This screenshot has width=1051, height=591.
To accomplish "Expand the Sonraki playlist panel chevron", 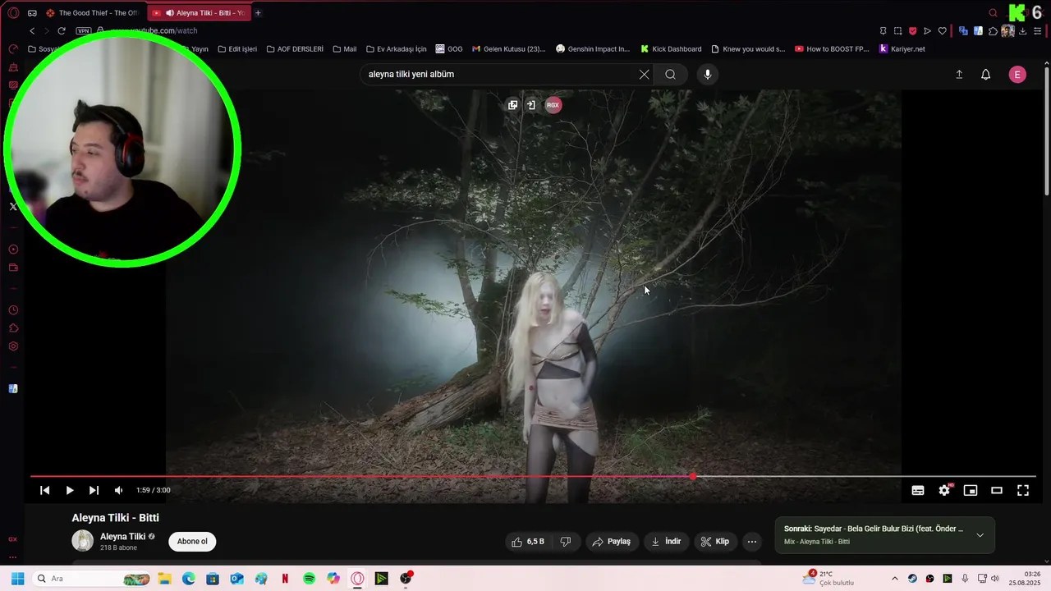I will 980,535.
